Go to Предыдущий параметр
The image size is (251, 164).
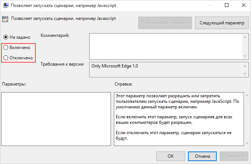pyautogui.click(x=165, y=23)
